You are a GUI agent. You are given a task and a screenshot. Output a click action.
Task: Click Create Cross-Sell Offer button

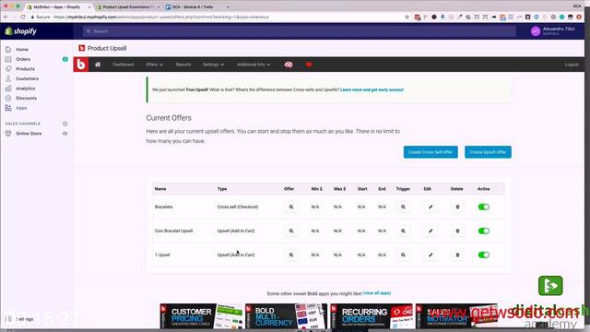pyautogui.click(x=431, y=152)
